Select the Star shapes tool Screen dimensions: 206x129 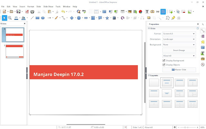pos(107,18)
